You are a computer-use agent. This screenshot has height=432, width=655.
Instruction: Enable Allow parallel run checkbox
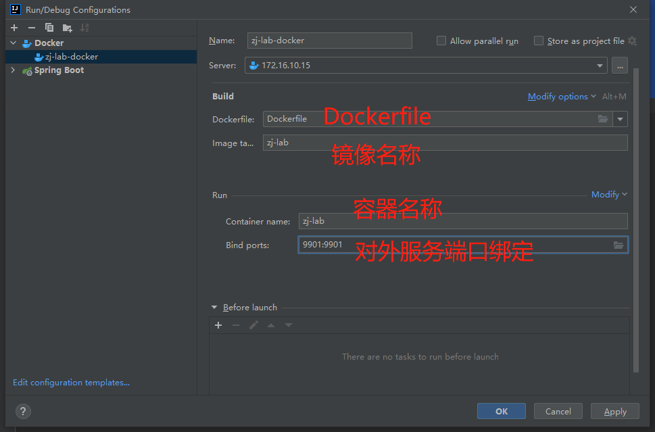tap(441, 41)
